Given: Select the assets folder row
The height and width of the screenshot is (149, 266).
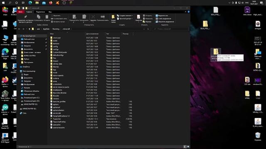Looking at the screenshot, I should [91, 41].
